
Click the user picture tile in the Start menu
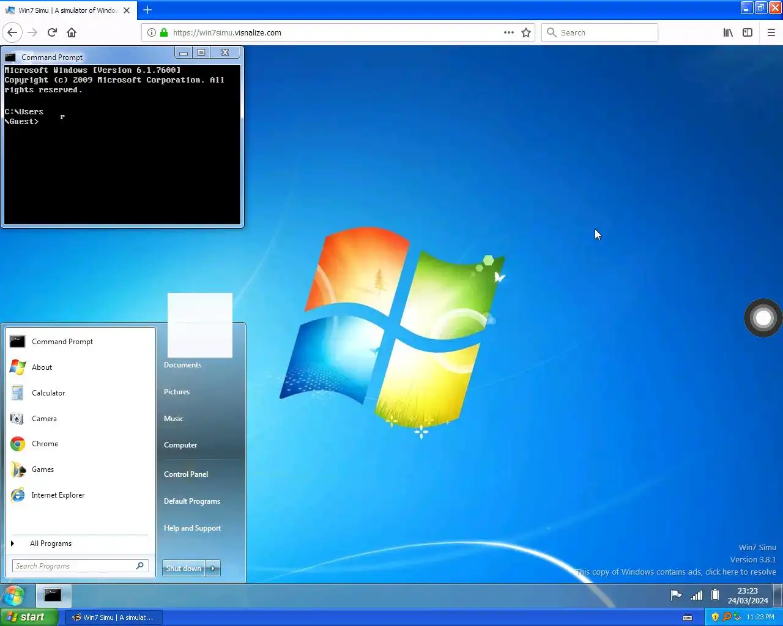point(200,325)
